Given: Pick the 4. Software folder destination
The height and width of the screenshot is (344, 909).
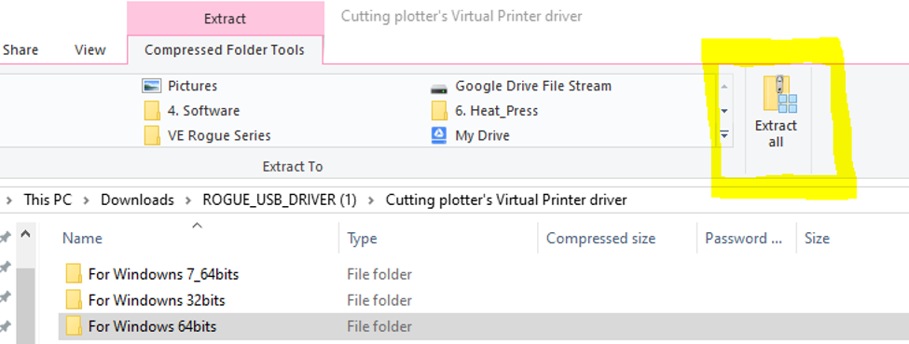Looking at the screenshot, I should tap(192, 111).
